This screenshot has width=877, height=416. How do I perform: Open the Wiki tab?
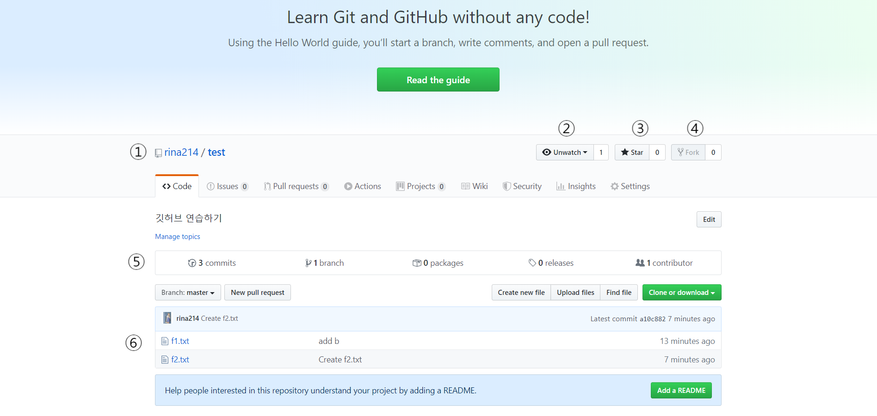coord(475,186)
